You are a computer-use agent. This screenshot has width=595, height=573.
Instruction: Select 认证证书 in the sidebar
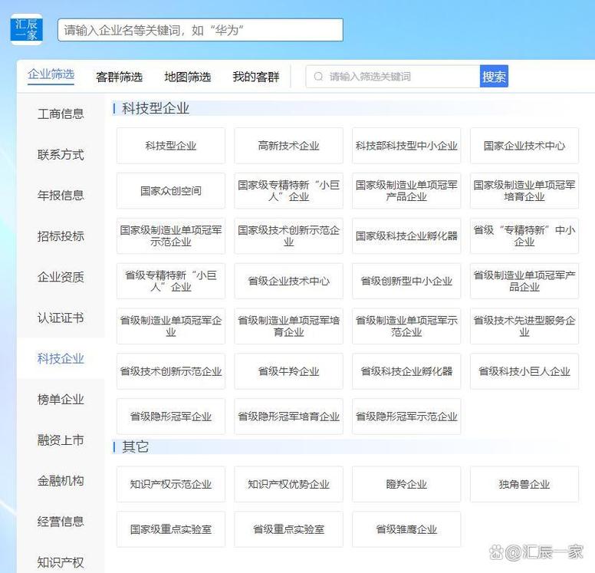click(x=61, y=318)
